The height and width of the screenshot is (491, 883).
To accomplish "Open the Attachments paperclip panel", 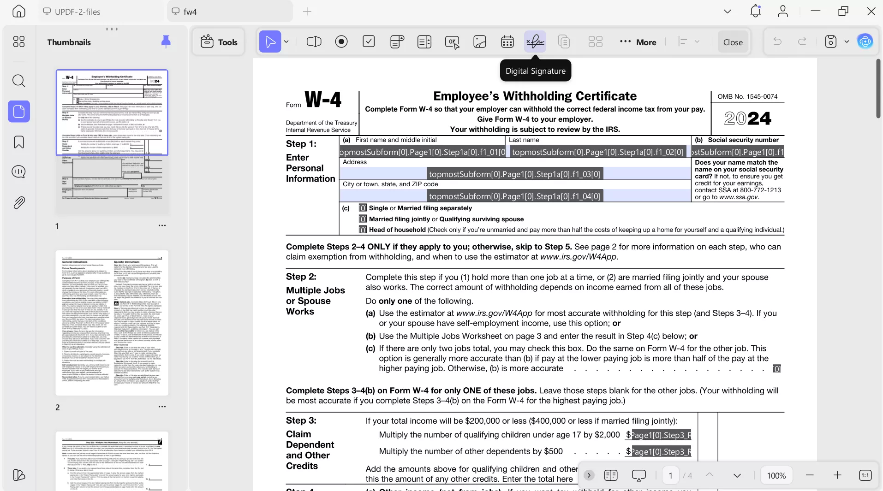I will point(19,202).
